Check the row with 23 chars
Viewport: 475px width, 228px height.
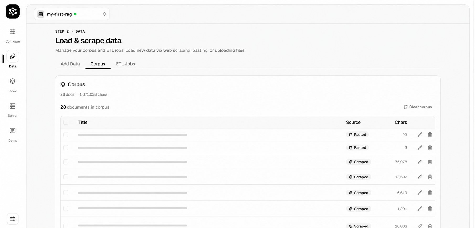pyautogui.click(x=66, y=135)
